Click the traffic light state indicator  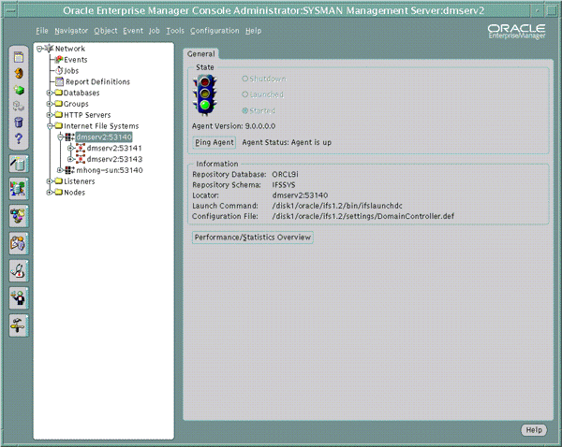click(x=204, y=94)
